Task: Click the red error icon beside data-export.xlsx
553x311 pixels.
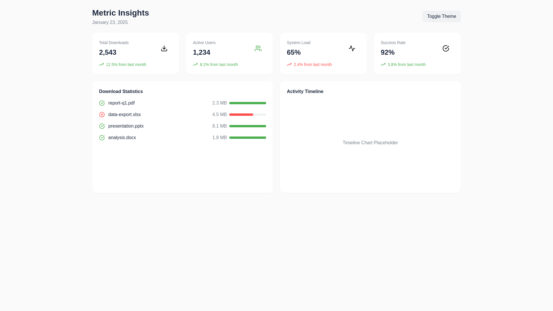Action: coord(102,114)
